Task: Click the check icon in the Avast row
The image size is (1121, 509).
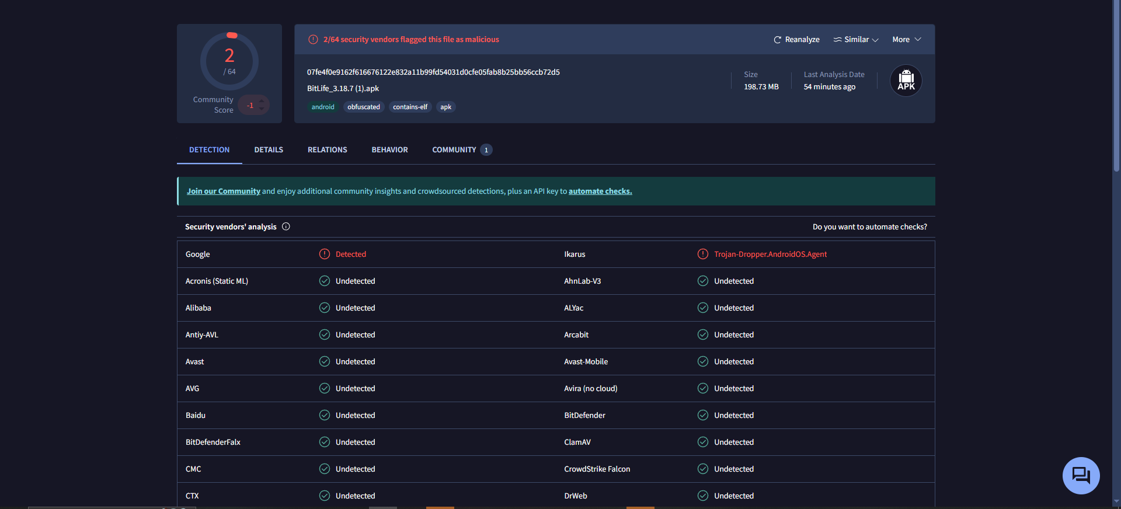Action: [325, 361]
